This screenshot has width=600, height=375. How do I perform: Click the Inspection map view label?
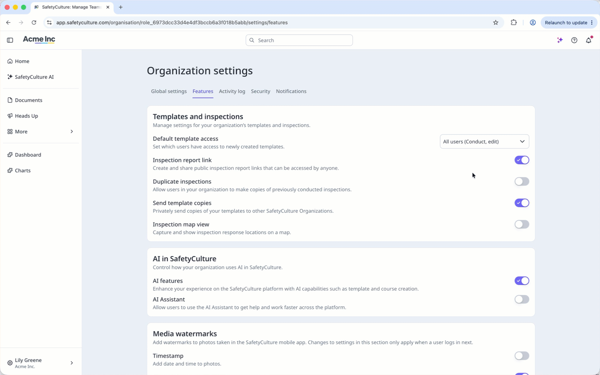pos(181,224)
